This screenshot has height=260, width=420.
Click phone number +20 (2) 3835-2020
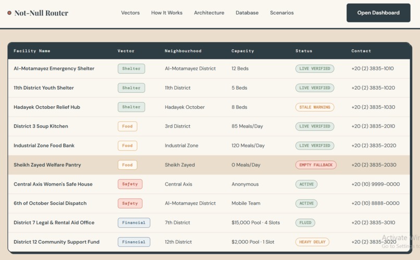tap(374, 145)
